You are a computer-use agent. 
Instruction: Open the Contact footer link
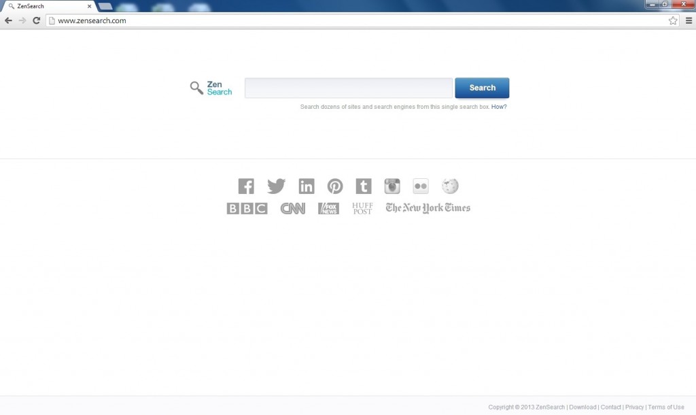pyautogui.click(x=611, y=407)
